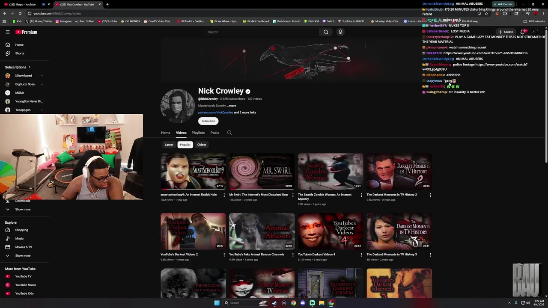This screenshot has height=308, width=548.
Task: Open options menu for Mr Swirl video
Action: pyautogui.click(x=293, y=195)
